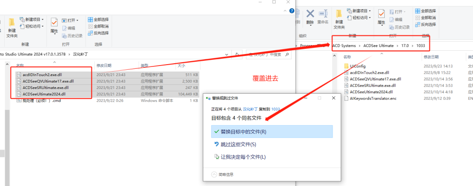
Task: Click 全部选择 in left window ribbon
Action: pos(98,19)
